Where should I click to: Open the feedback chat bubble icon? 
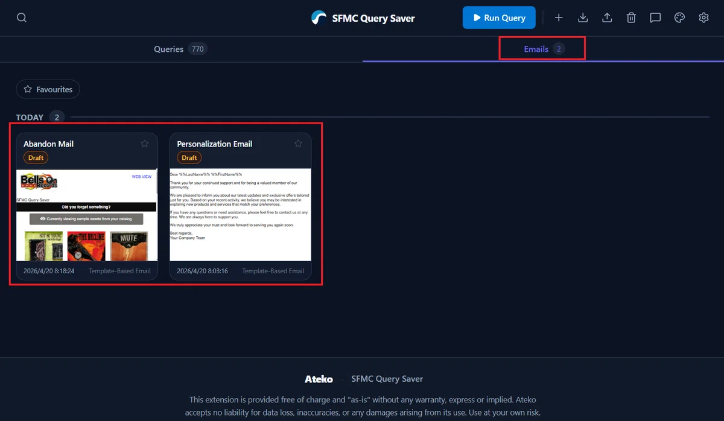click(x=655, y=18)
